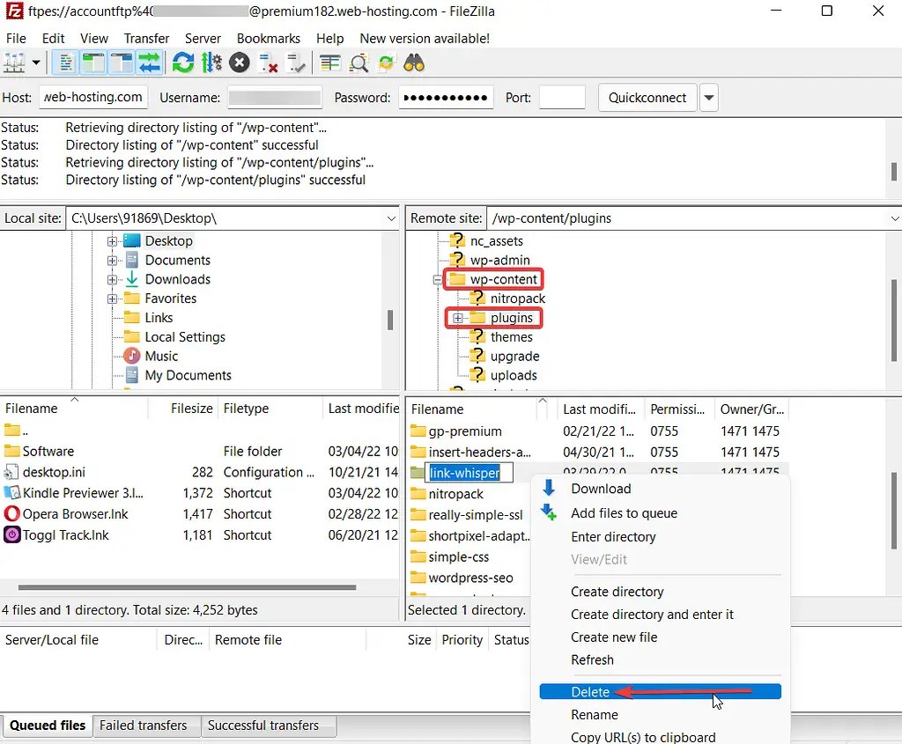This screenshot has height=744, width=902.
Task: Collapse the wp-content folder
Action: [x=437, y=279]
